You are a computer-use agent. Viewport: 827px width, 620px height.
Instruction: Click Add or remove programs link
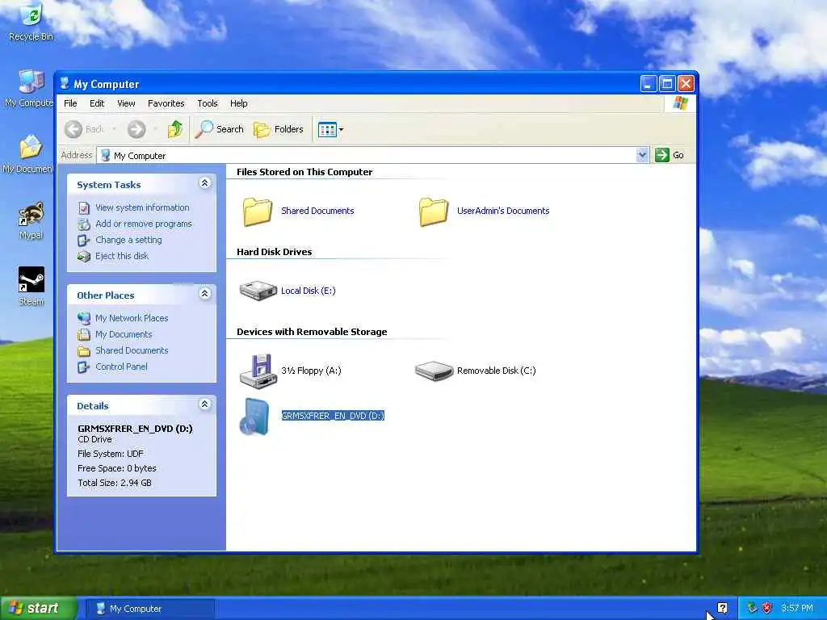[144, 224]
